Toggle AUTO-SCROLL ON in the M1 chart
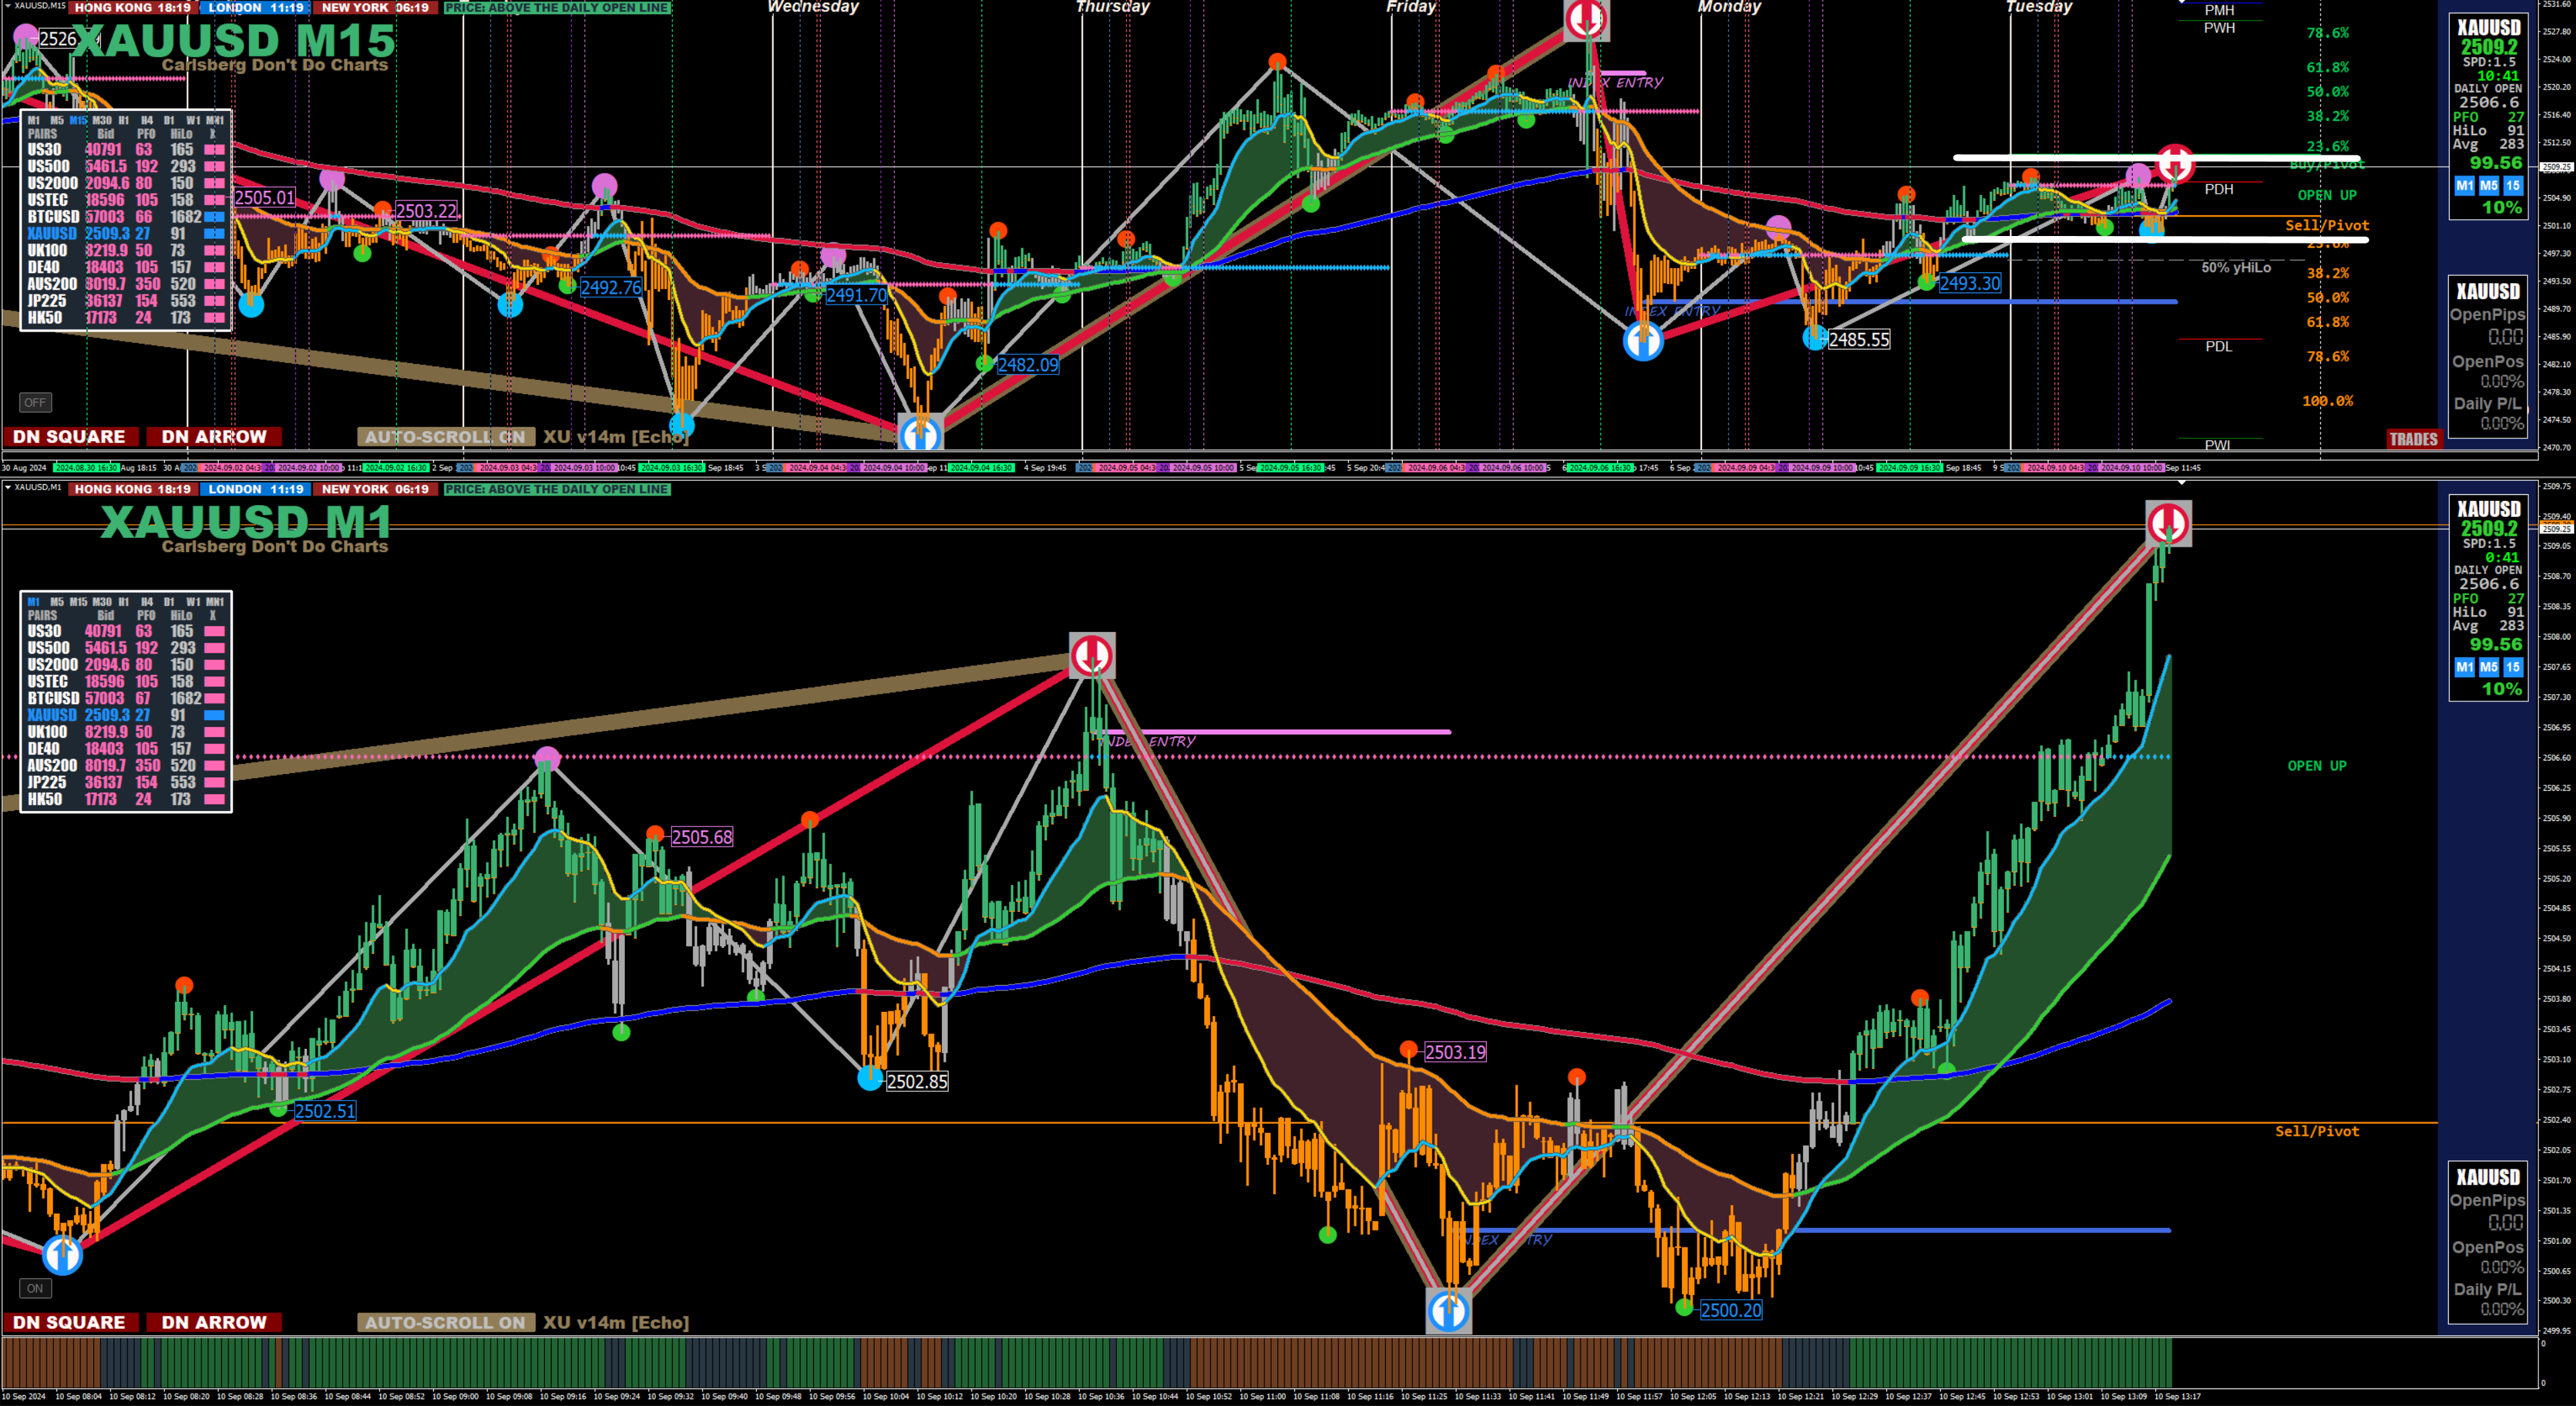The height and width of the screenshot is (1406, 2576). pyautogui.click(x=445, y=1322)
